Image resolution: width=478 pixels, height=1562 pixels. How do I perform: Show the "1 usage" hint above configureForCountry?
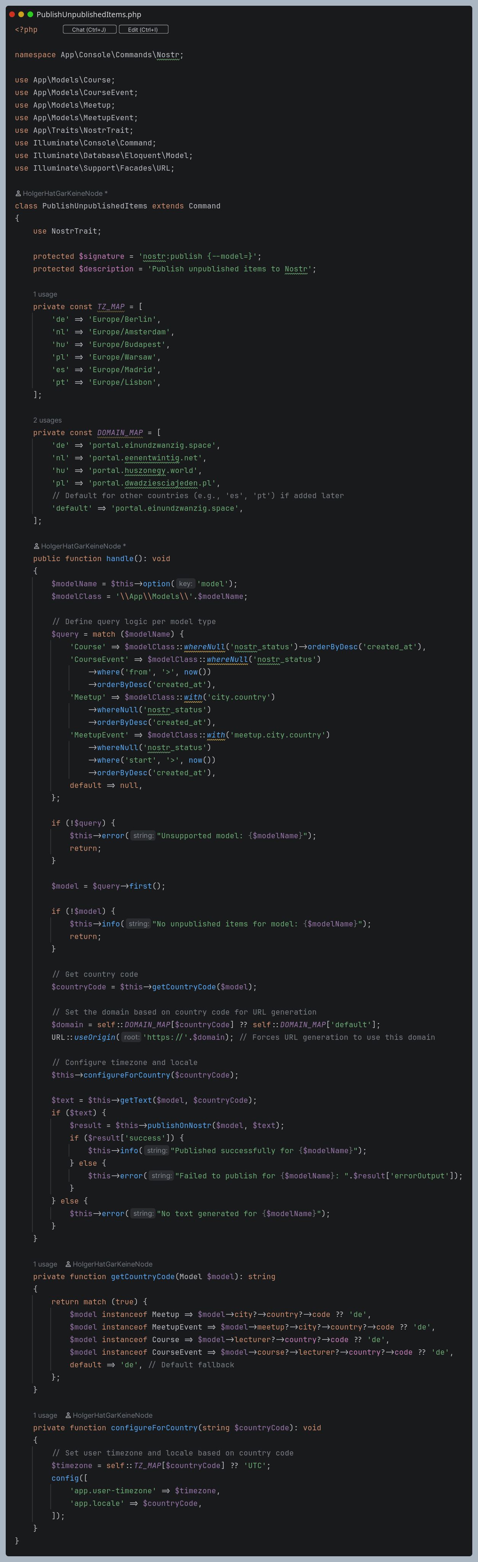[45, 1415]
